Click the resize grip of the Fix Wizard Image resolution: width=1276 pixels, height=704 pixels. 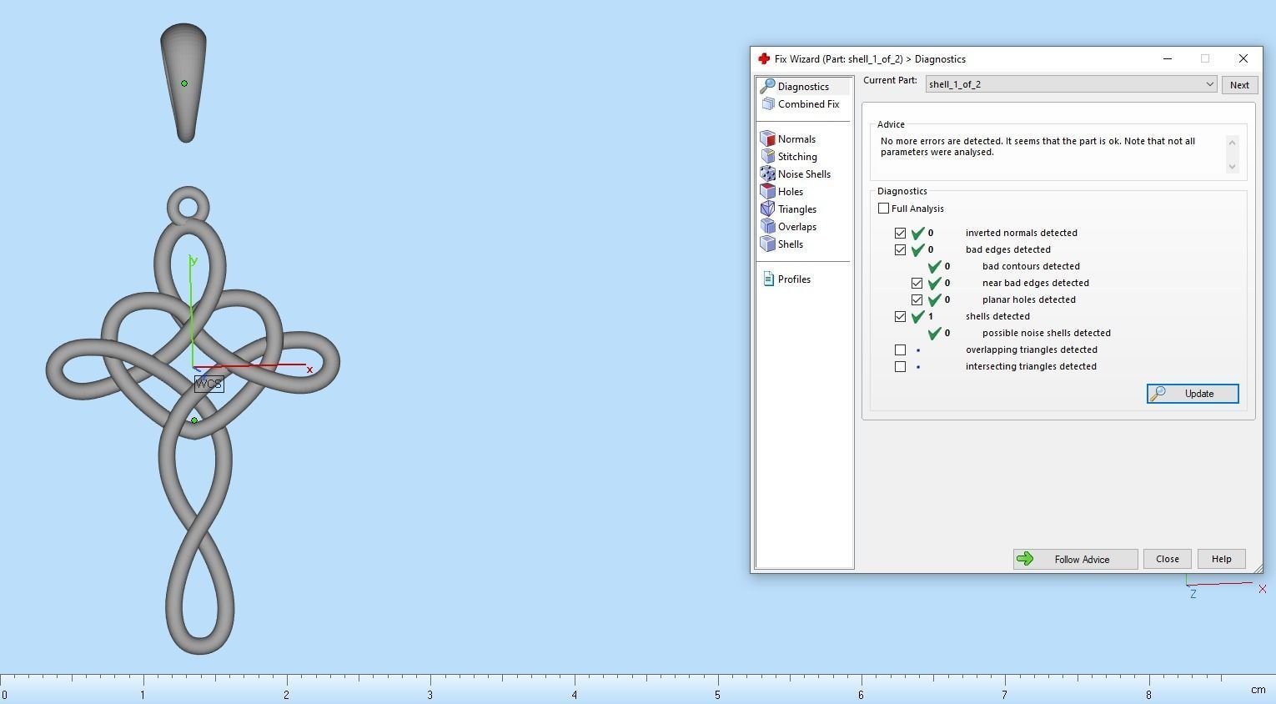point(1258,568)
